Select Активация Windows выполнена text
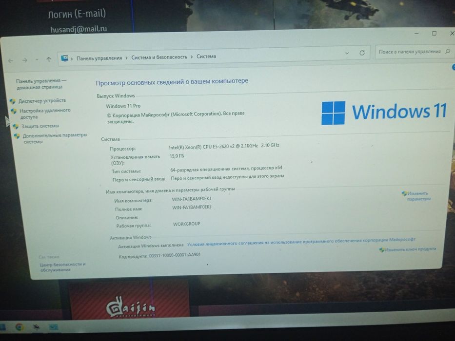The image size is (455, 341). 151,246
